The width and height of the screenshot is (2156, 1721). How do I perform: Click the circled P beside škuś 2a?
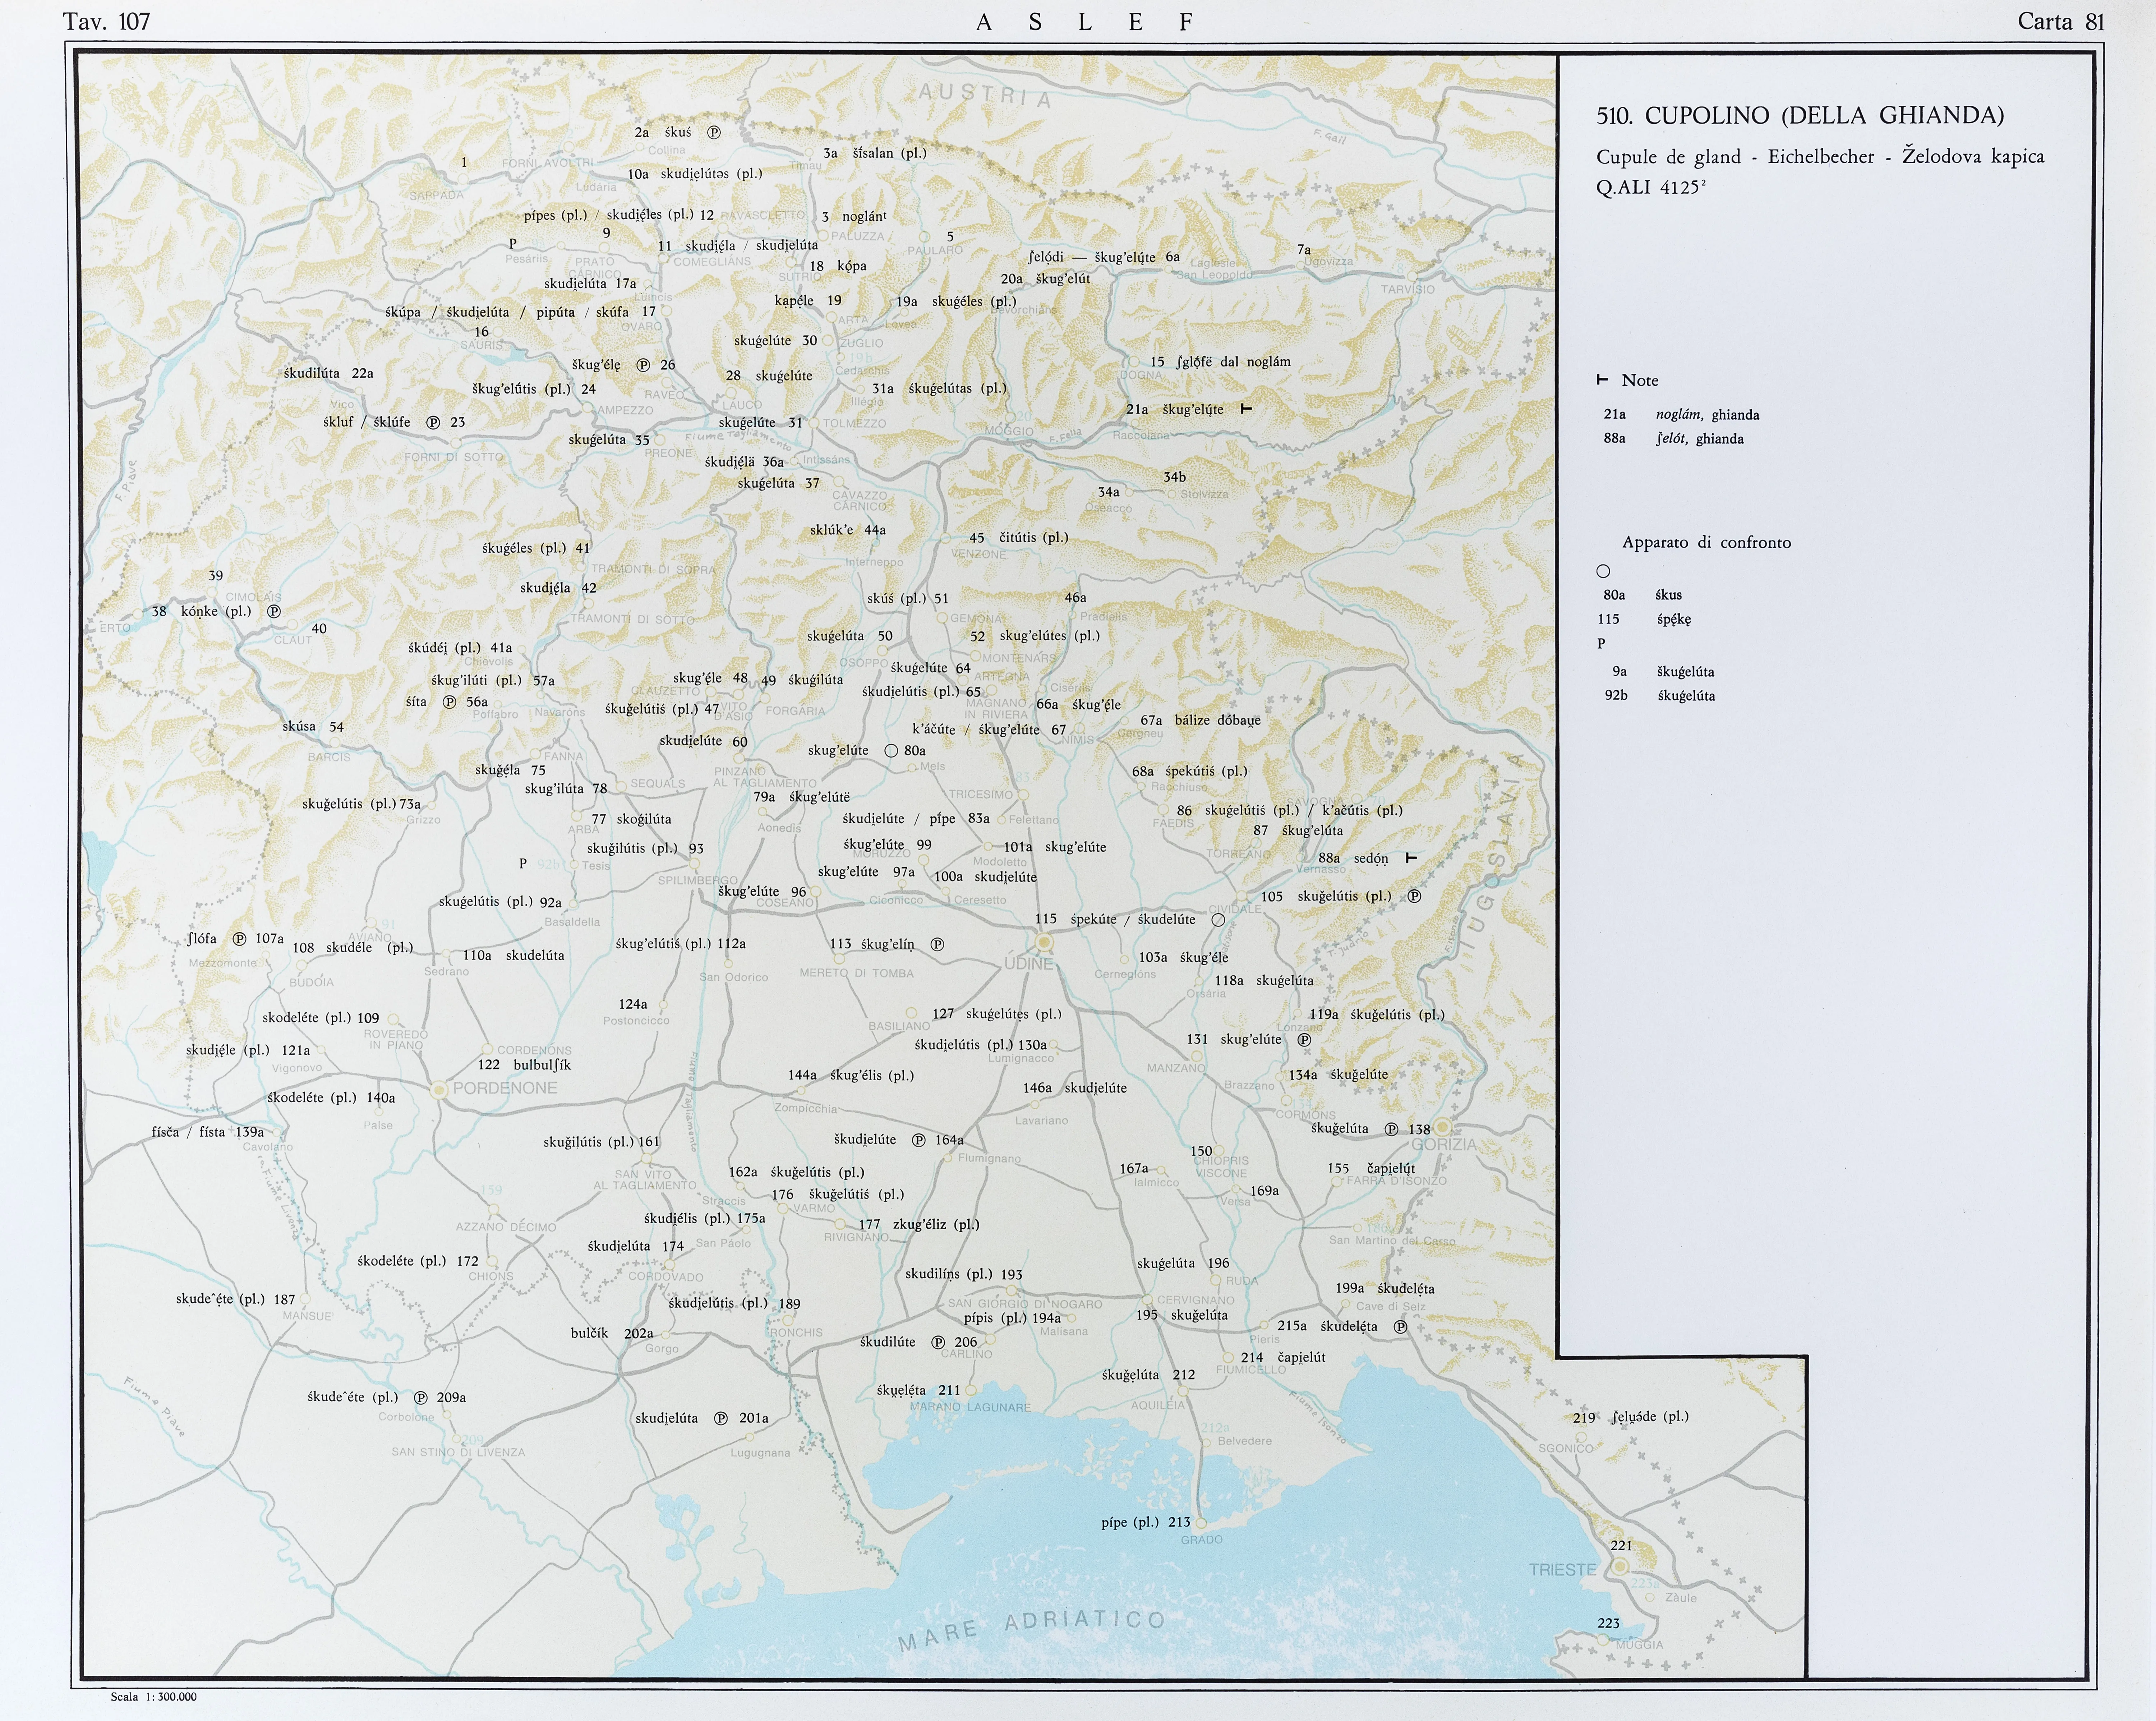(714, 132)
